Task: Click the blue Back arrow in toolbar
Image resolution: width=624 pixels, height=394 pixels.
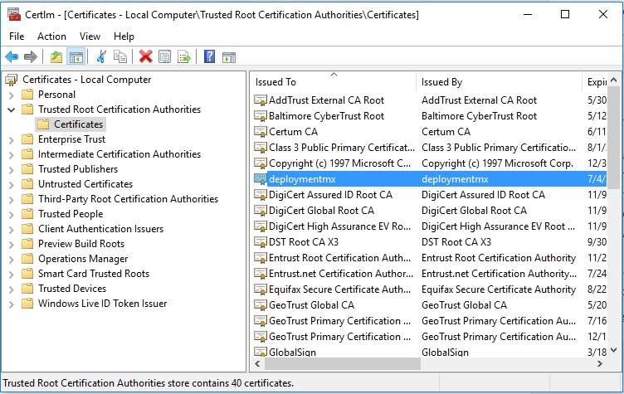Action: pyautogui.click(x=12, y=56)
